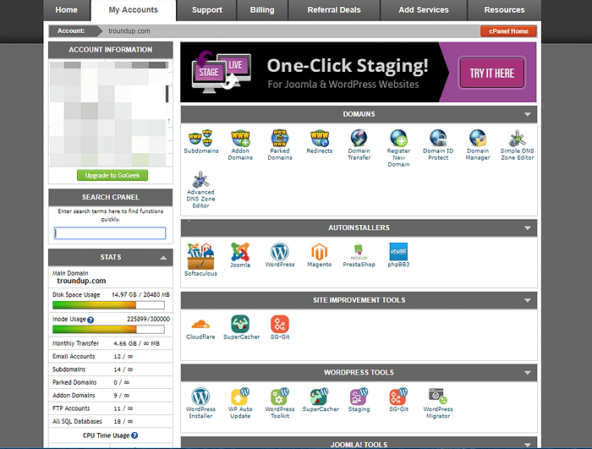
Task: Click the Disk Space Usage bar
Action: coord(108,304)
